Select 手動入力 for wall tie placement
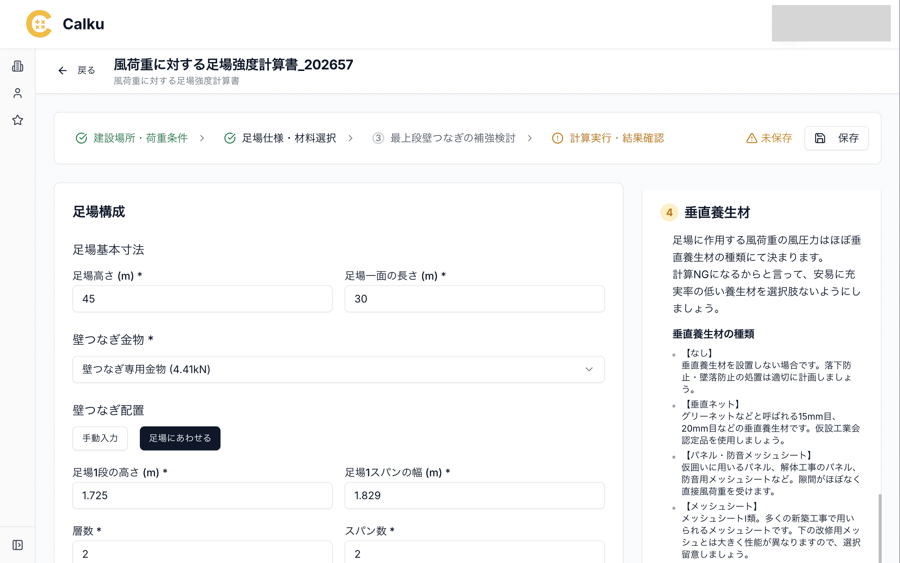 pyautogui.click(x=100, y=438)
